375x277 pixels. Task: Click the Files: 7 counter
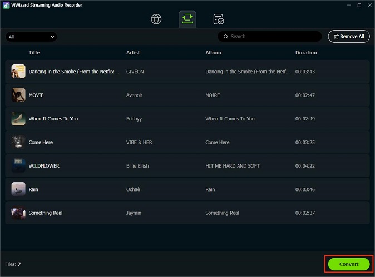pyautogui.click(x=13, y=264)
